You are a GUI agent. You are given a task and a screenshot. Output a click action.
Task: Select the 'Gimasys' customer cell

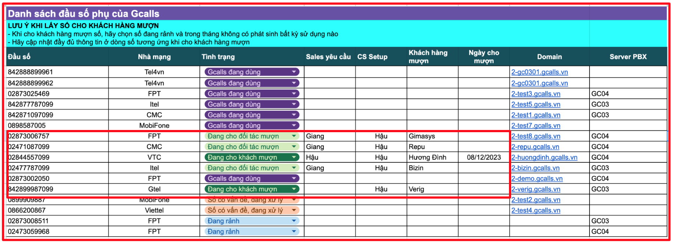point(421,136)
